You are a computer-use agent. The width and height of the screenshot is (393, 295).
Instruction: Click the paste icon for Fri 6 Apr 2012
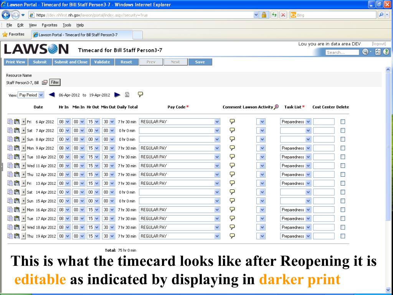click(17, 122)
